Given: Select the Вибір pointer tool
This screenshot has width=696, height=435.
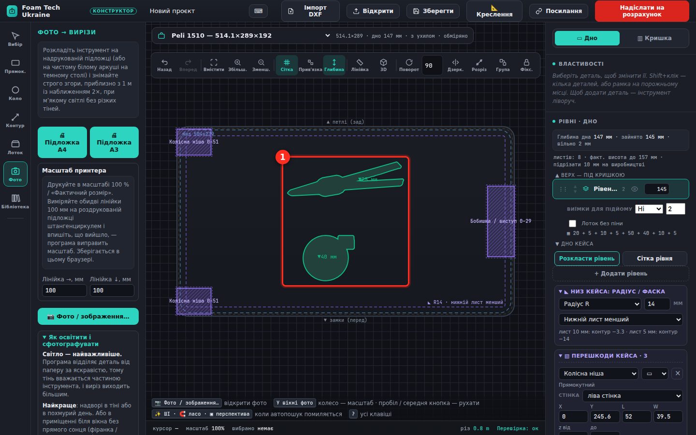Looking at the screenshot, I should click(x=15, y=39).
